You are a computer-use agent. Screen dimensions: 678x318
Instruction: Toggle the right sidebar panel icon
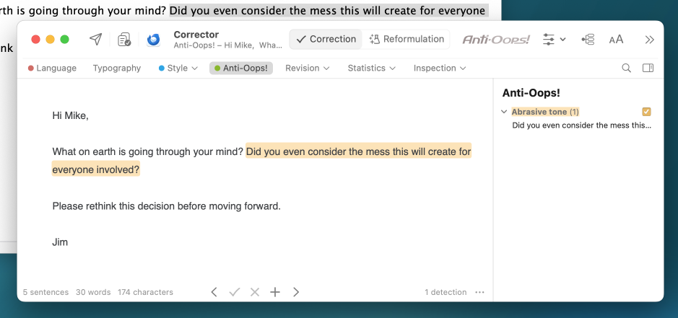coord(648,68)
